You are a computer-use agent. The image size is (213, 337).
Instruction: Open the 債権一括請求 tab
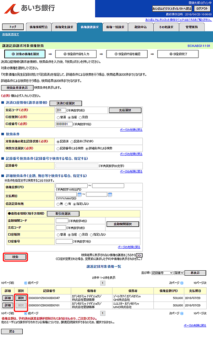point(115,27)
